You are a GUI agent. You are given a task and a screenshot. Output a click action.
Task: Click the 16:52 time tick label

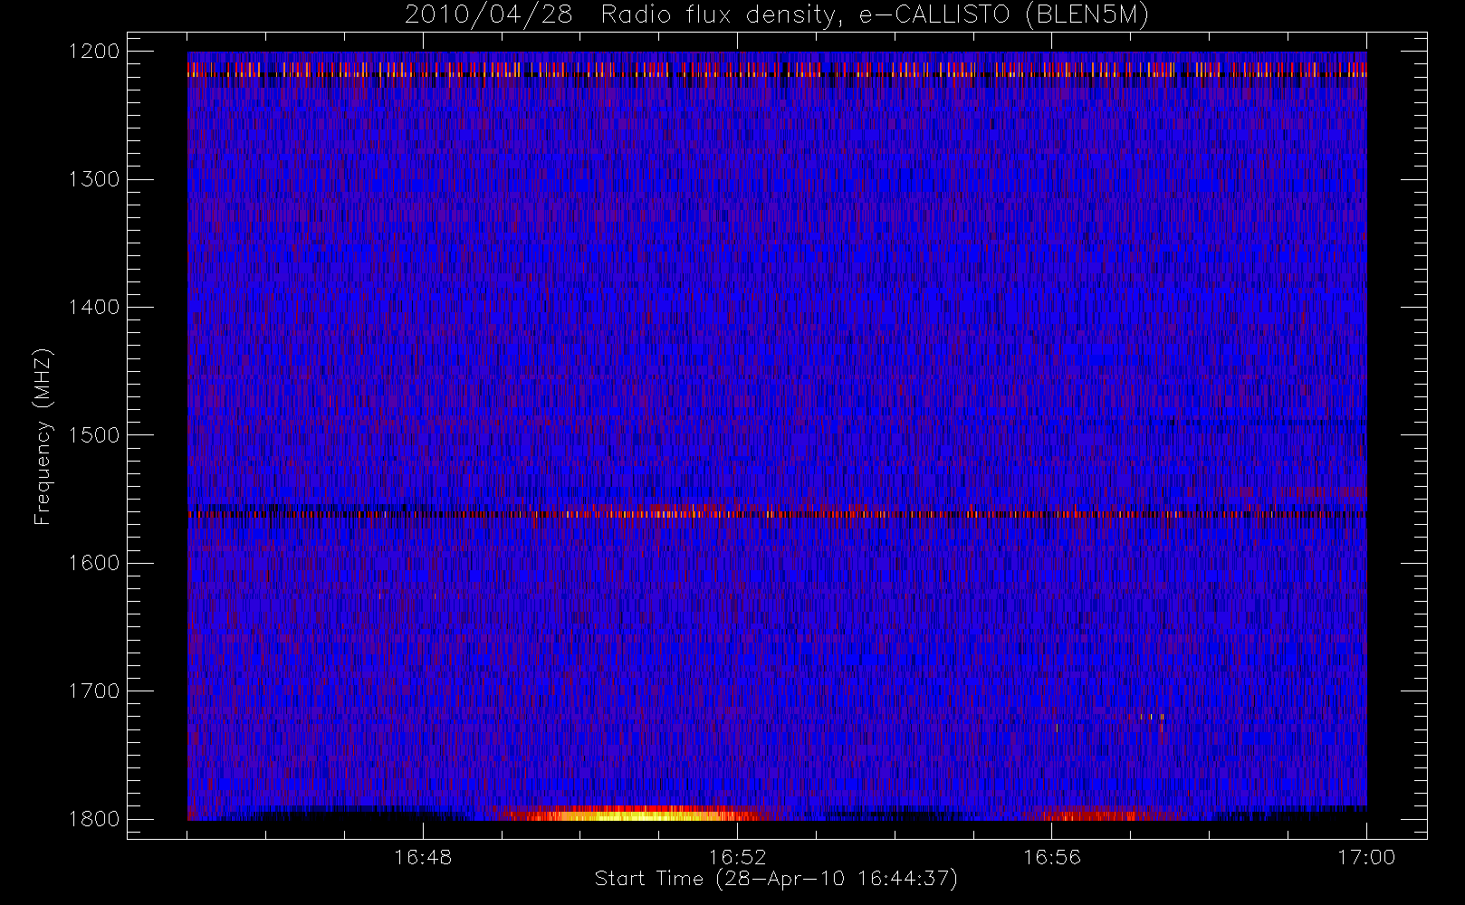[737, 857]
